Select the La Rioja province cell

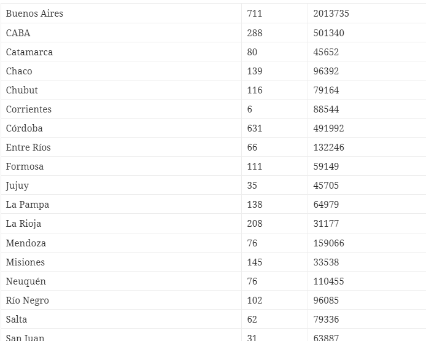tap(24, 224)
